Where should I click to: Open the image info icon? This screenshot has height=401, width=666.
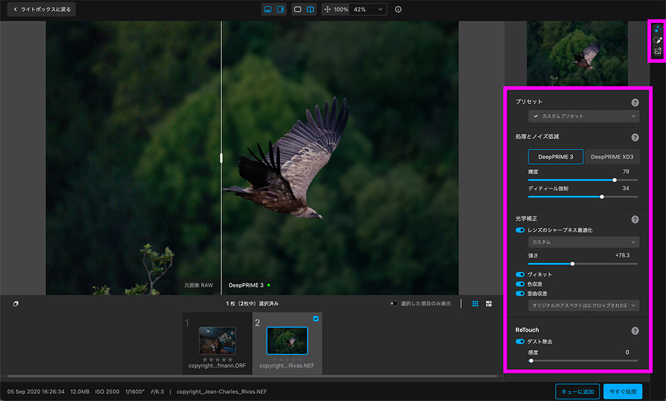click(398, 10)
